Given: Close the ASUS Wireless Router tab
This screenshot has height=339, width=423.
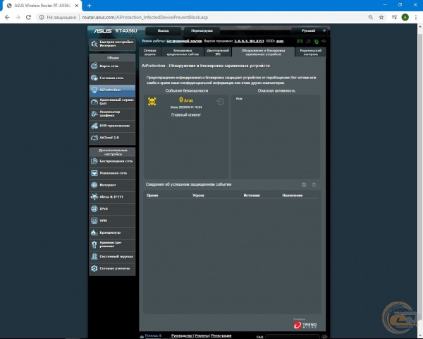Looking at the screenshot, I should pyautogui.click(x=77, y=6).
